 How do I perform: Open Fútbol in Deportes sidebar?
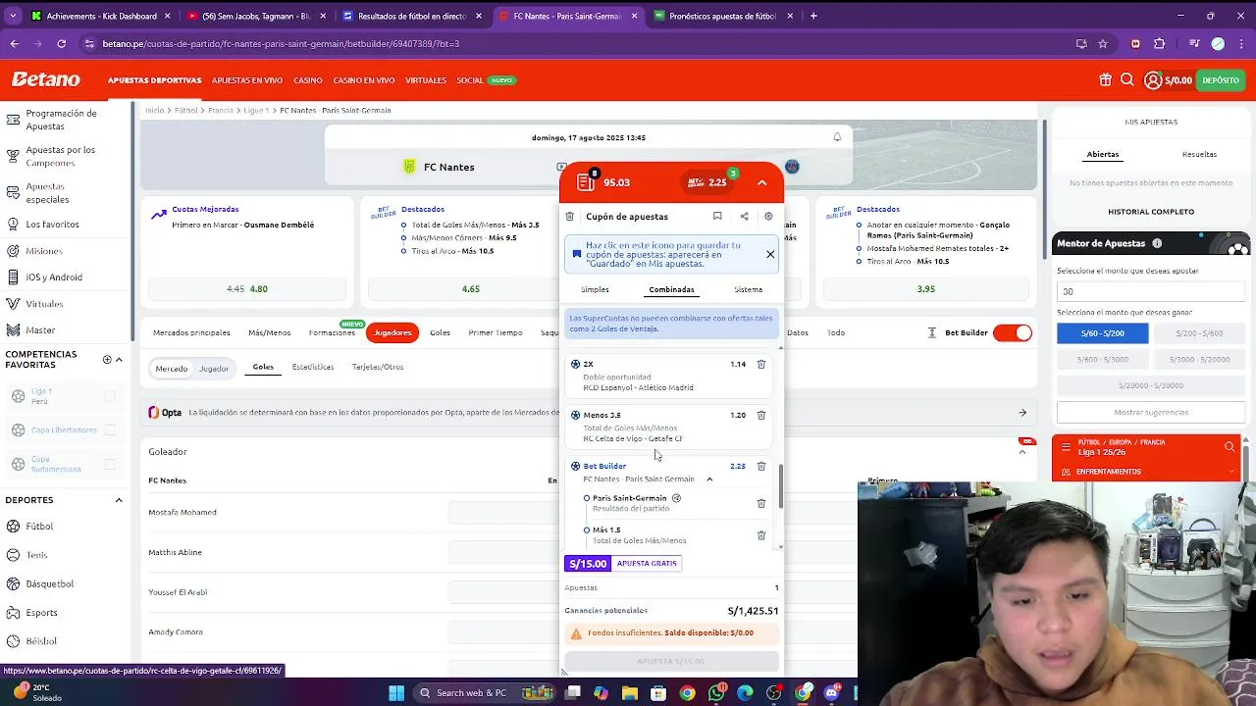(x=39, y=527)
